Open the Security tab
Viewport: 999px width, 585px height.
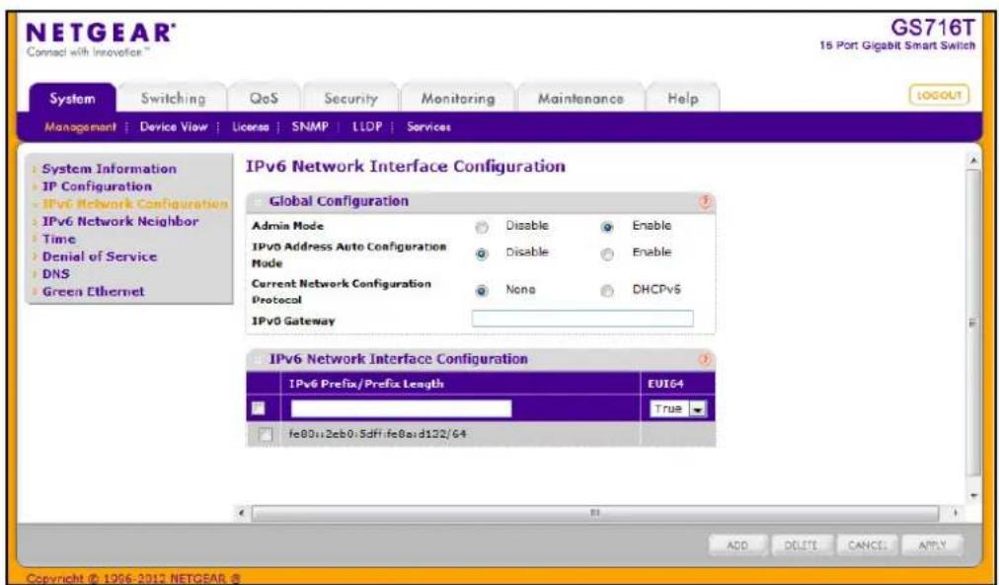(350, 98)
